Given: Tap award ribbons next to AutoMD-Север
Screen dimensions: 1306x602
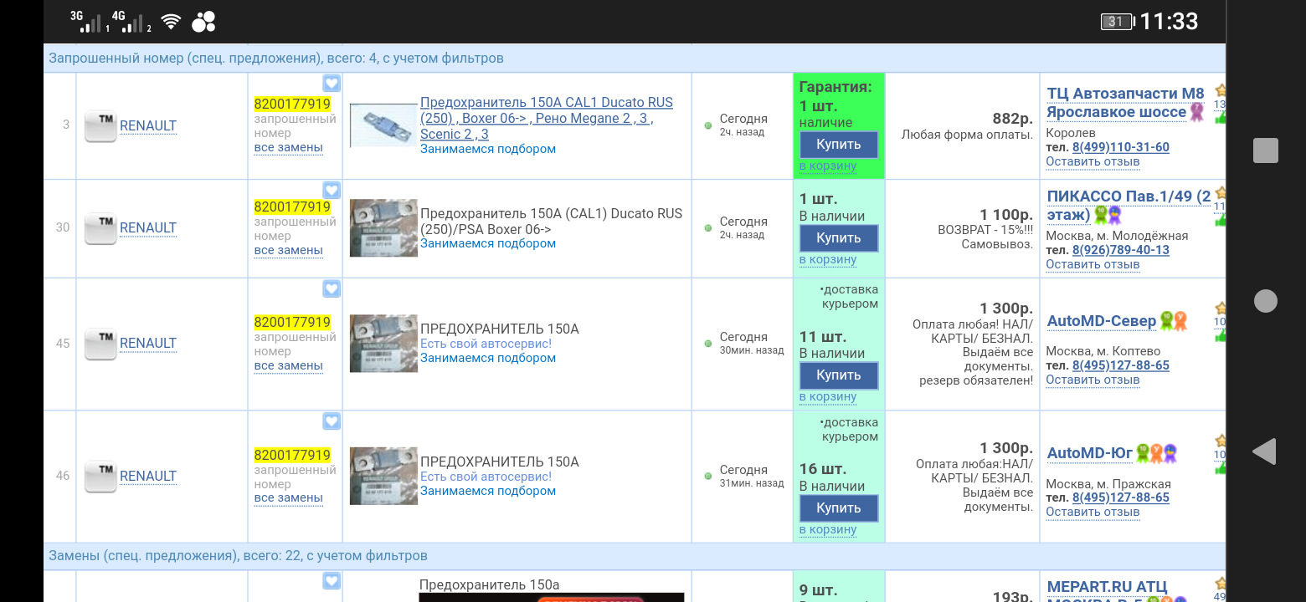Looking at the screenshot, I should [1174, 321].
